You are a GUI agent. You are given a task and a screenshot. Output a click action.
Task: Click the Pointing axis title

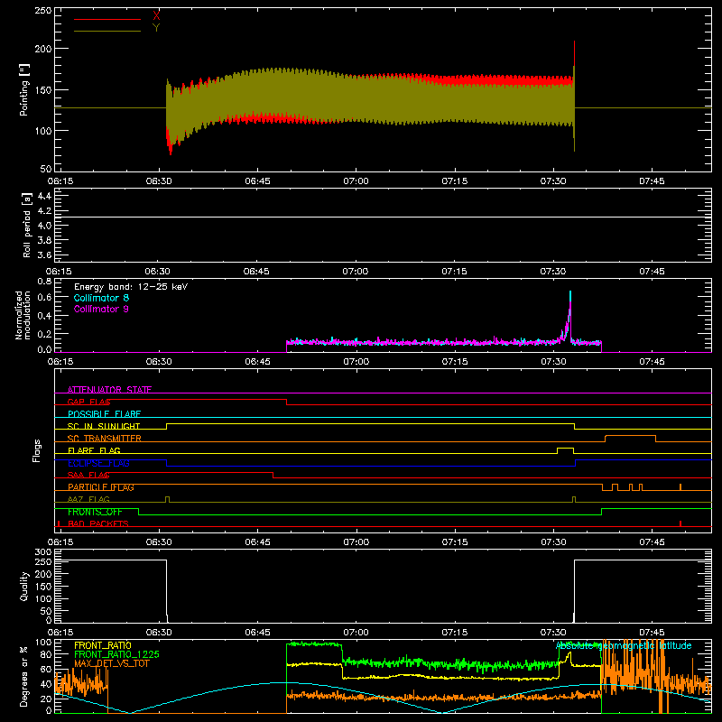pyautogui.click(x=24, y=89)
